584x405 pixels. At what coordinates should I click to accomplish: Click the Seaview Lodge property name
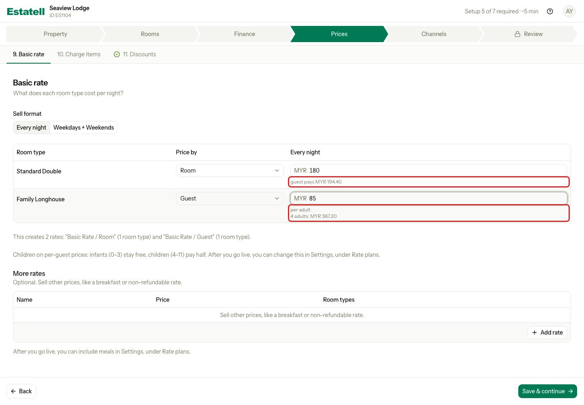69,8
